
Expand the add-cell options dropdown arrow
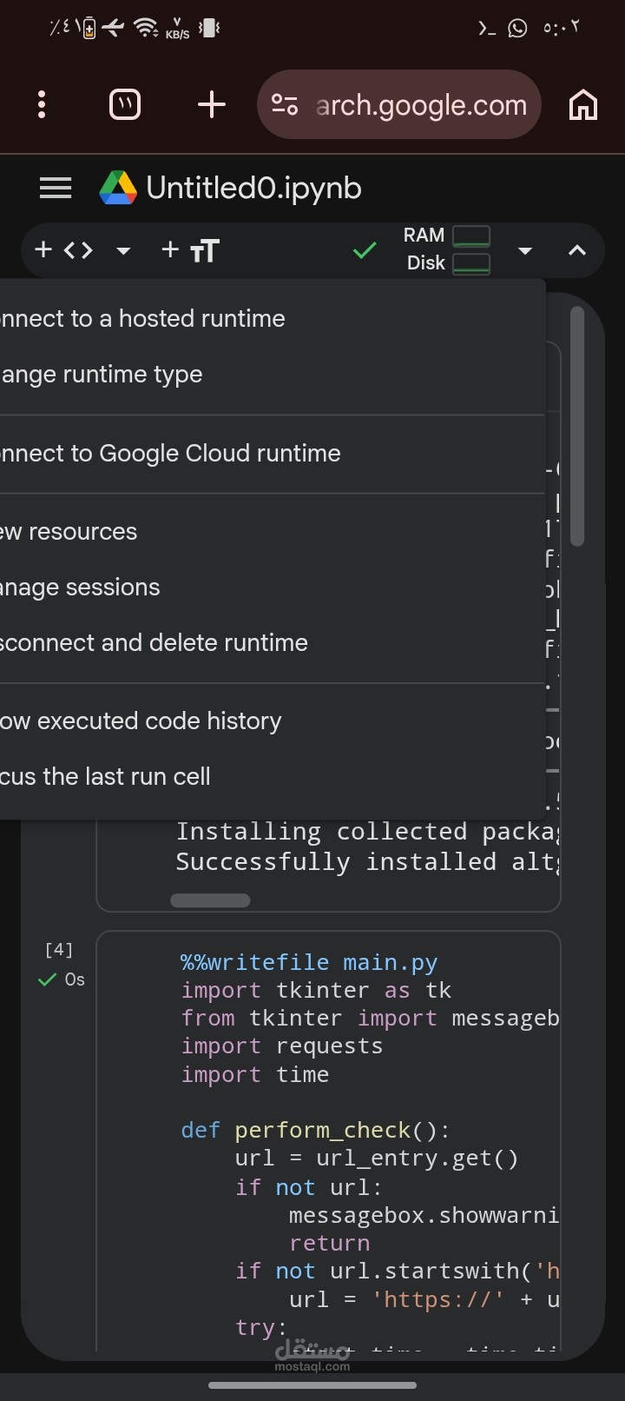[x=123, y=251]
